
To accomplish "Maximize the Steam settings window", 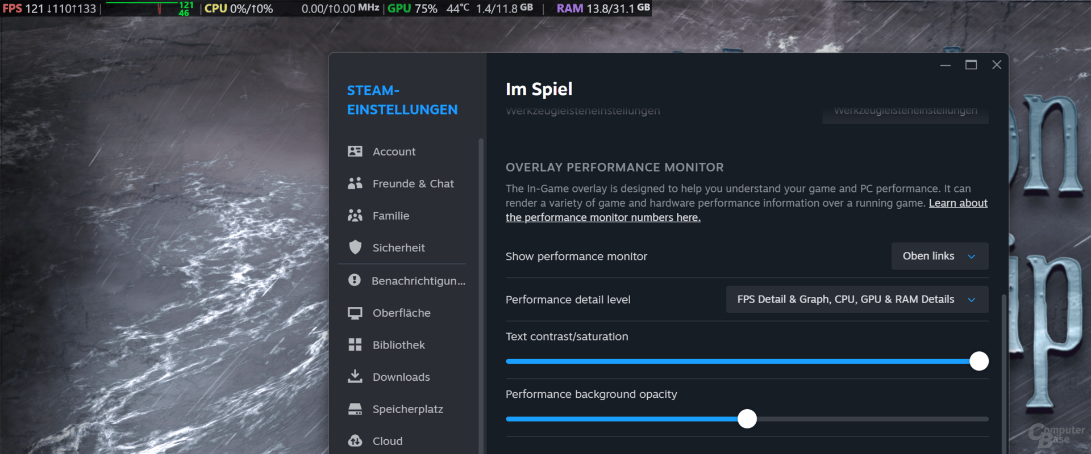I will point(971,65).
